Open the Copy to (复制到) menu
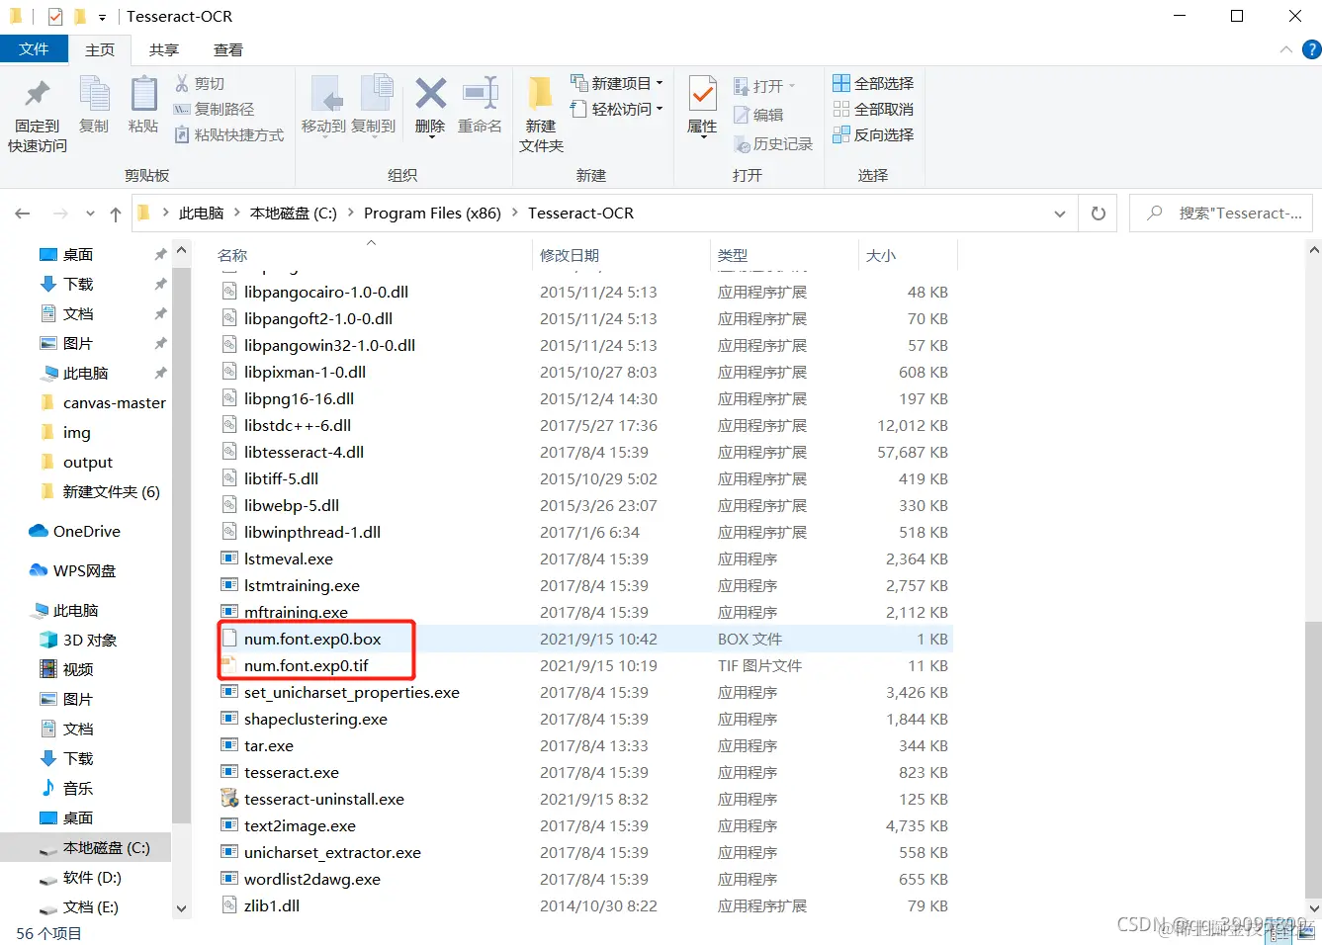 (373, 105)
